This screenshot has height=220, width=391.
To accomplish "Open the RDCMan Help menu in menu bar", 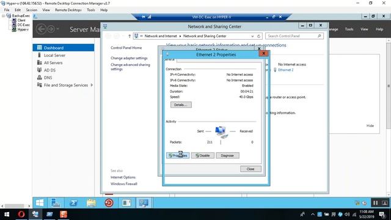I will [x=104, y=10].
